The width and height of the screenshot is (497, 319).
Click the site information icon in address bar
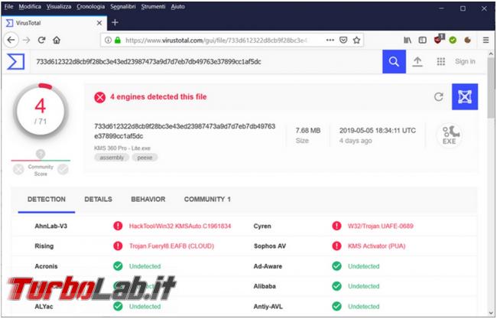click(108, 40)
